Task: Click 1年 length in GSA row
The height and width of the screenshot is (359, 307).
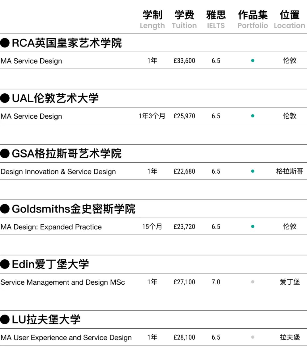Action: 152,171
